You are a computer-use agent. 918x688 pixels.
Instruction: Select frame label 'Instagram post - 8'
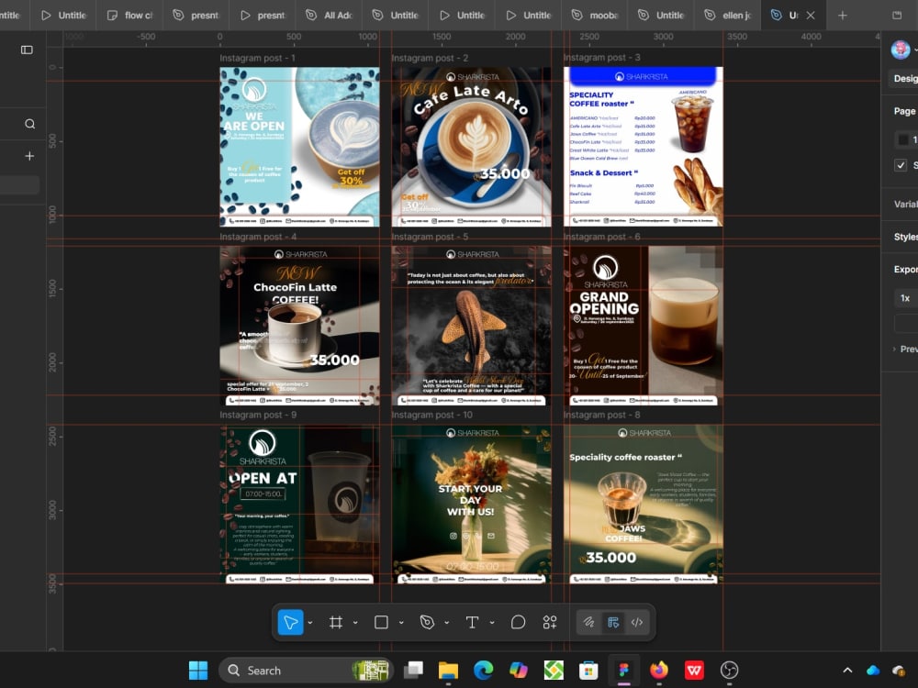tap(602, 415)
